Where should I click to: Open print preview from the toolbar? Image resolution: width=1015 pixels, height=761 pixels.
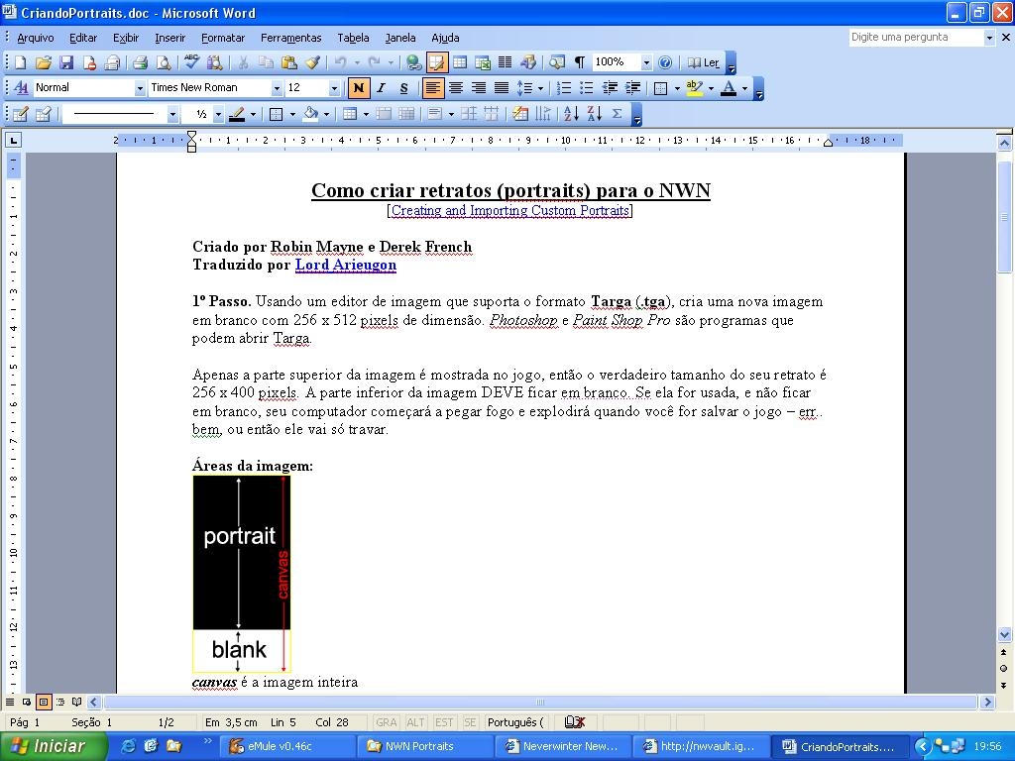pyautogui.click(x=163, y=62)
